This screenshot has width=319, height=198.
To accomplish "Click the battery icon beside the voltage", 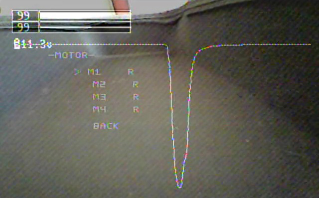I will tap(17, 44).
